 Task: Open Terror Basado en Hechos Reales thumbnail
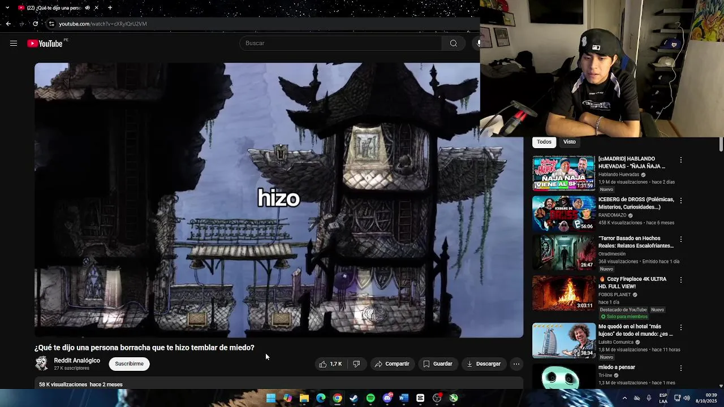coord(563,253)
